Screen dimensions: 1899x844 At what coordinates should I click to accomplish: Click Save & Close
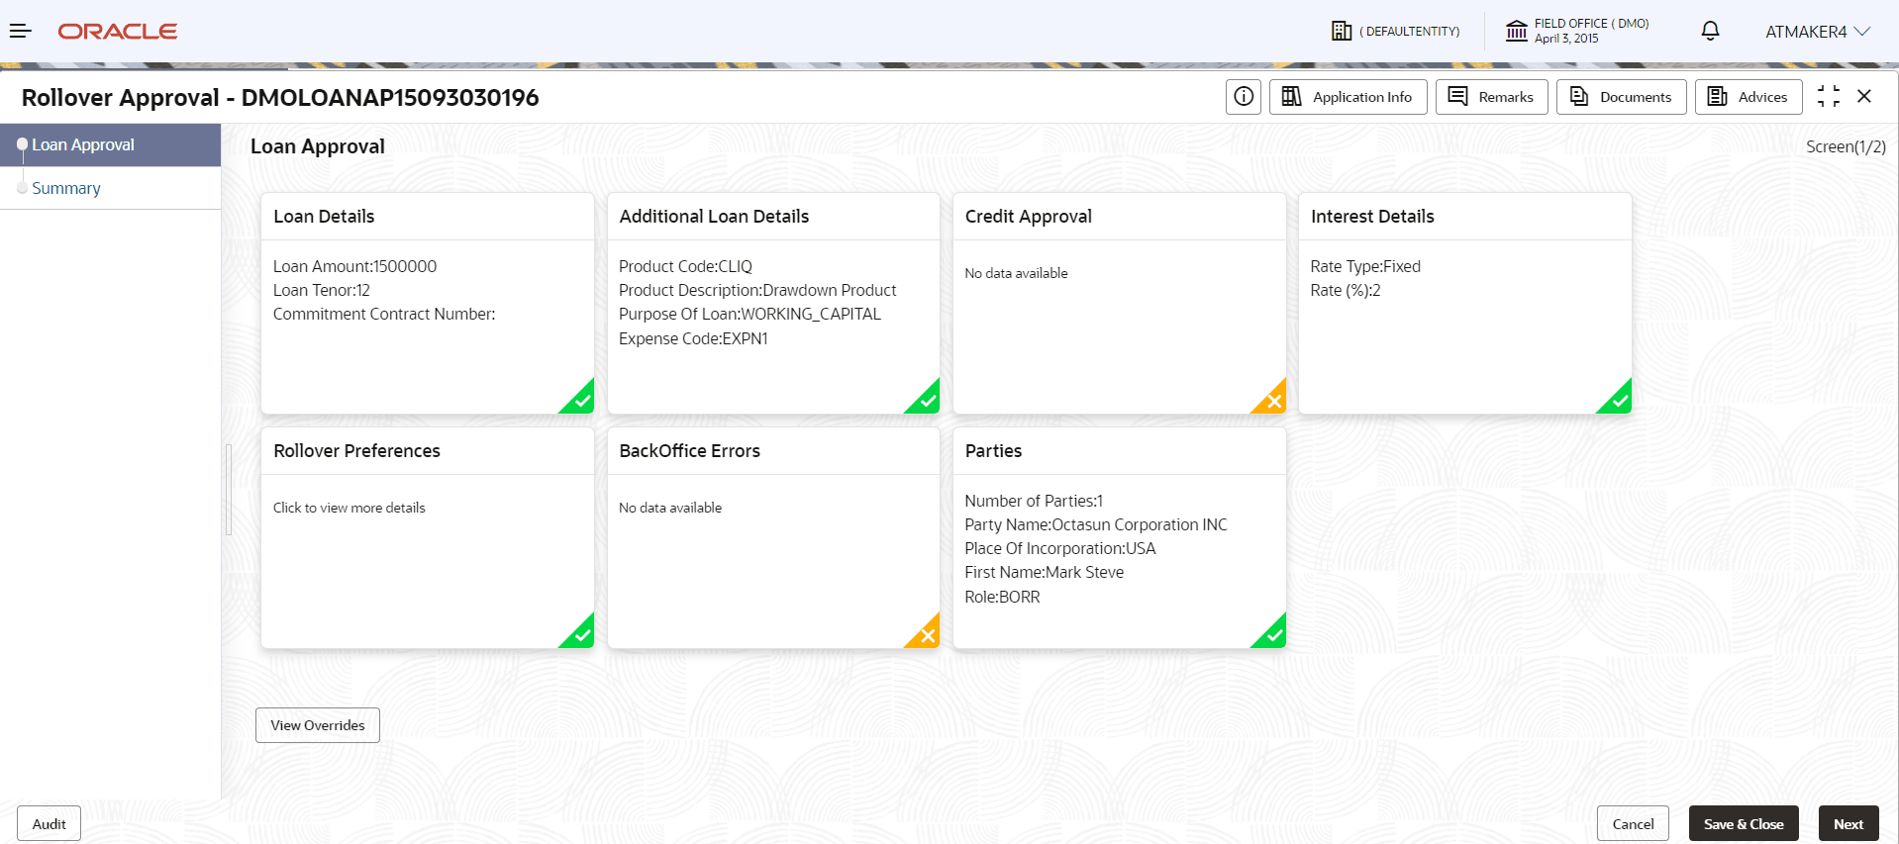coord(1744,824)
